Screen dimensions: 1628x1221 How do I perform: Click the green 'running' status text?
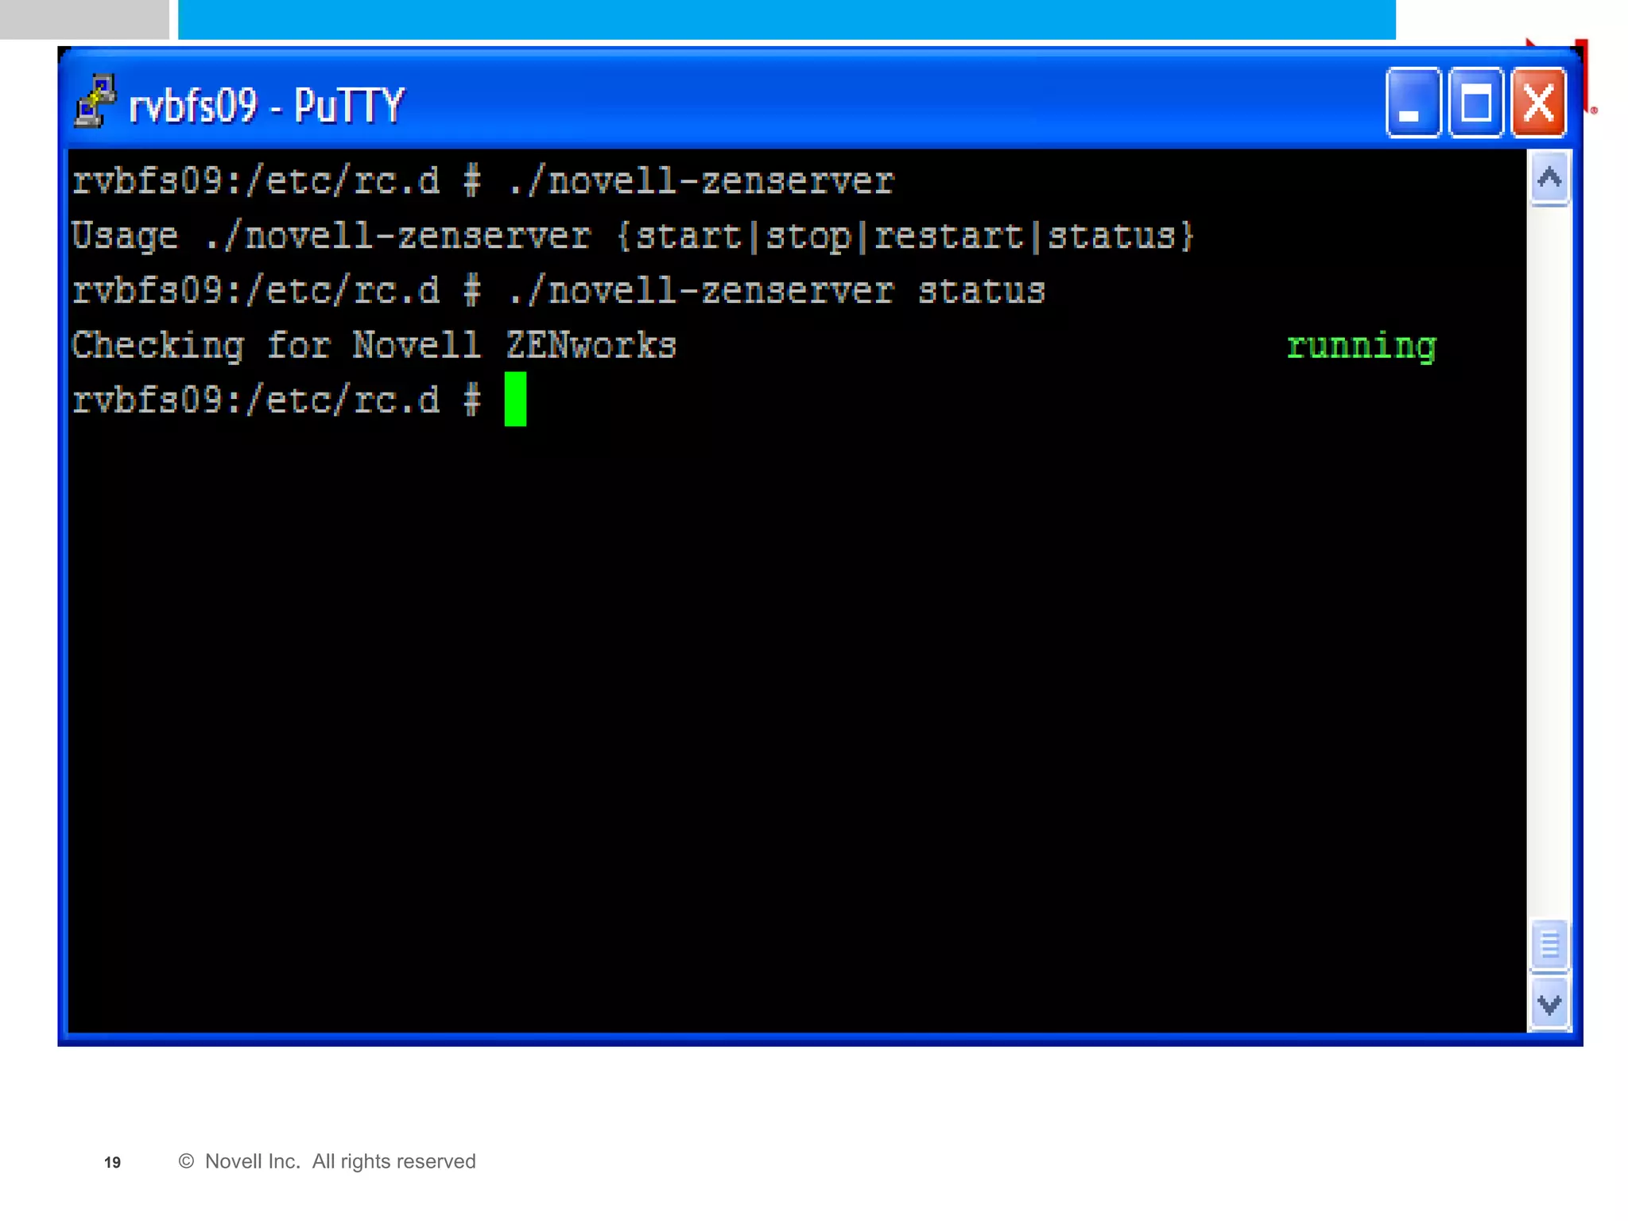[1361, 346]
